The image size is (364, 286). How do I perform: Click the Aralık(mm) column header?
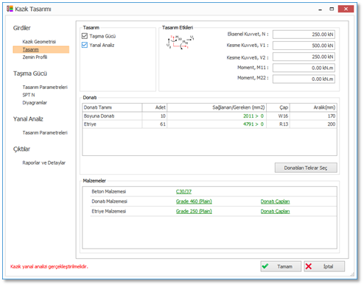[x=313, y=107]
